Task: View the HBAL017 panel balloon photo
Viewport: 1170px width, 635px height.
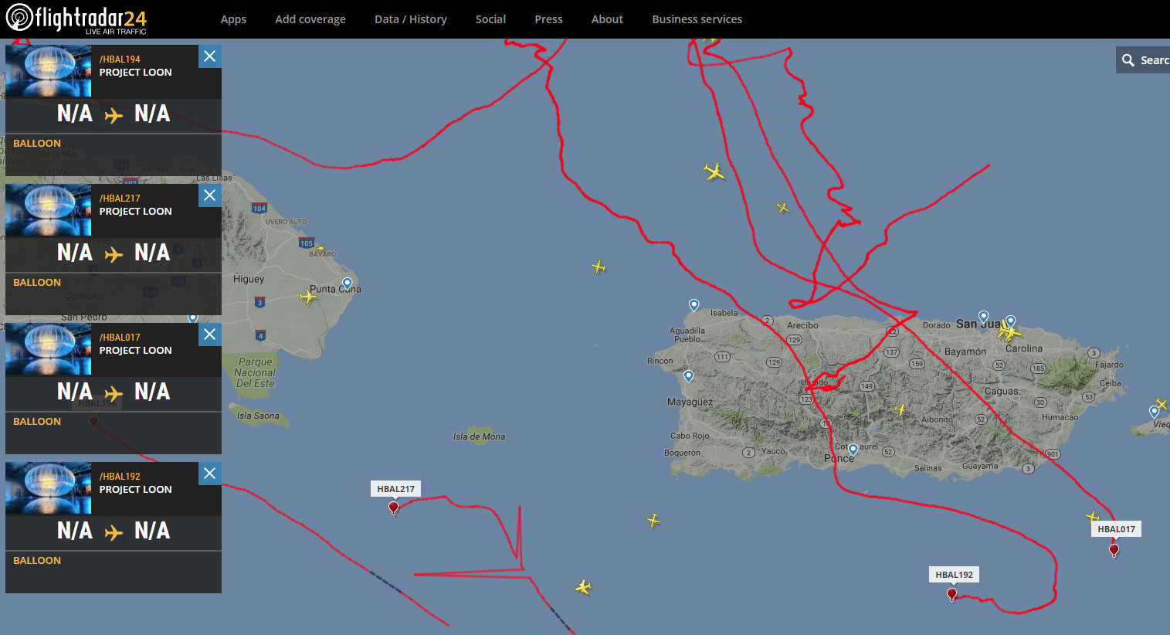Action: click(48, 348)
